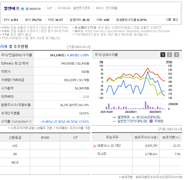Switch chart to tab 2

coord(170,55)
